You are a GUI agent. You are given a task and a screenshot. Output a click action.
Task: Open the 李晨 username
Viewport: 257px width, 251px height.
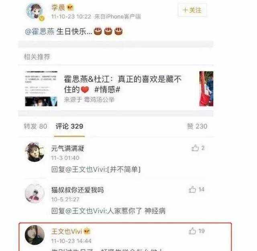click(58, 8)
